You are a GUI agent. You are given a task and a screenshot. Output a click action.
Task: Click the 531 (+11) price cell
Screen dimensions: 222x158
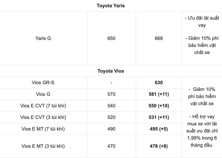coord(159,117)
